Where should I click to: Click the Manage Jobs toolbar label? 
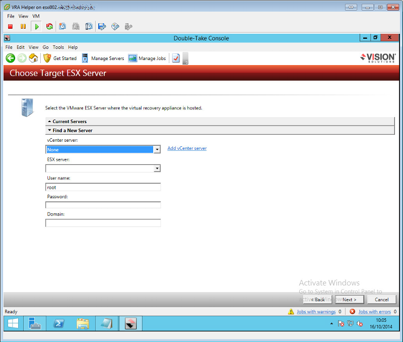click(152, 59)
